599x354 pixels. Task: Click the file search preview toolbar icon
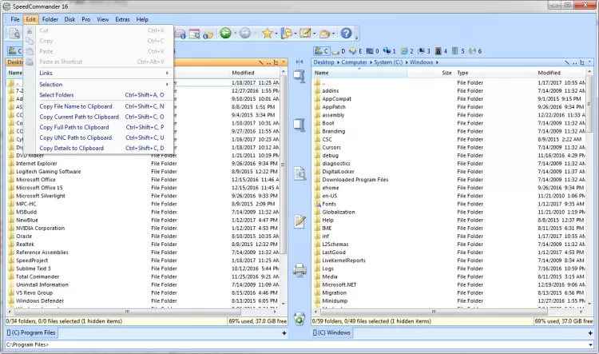(x=14, y=34)
